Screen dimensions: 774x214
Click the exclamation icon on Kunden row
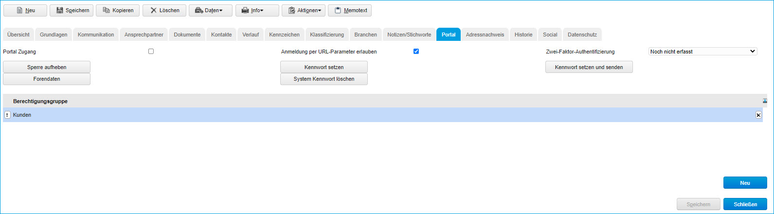[x=7, y=115]
